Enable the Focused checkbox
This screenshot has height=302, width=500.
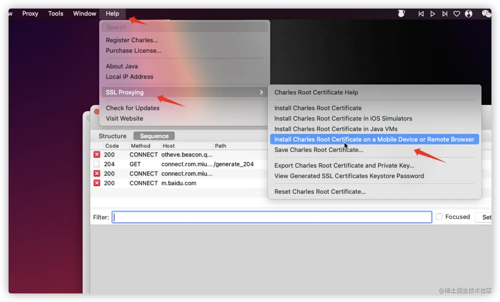coord(439,217)
